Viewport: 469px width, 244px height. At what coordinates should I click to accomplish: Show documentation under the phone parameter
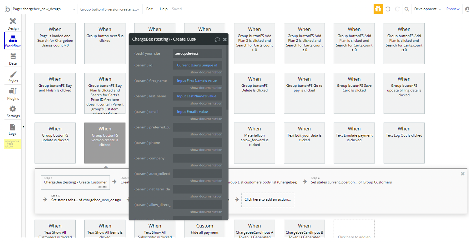(206, 150)
